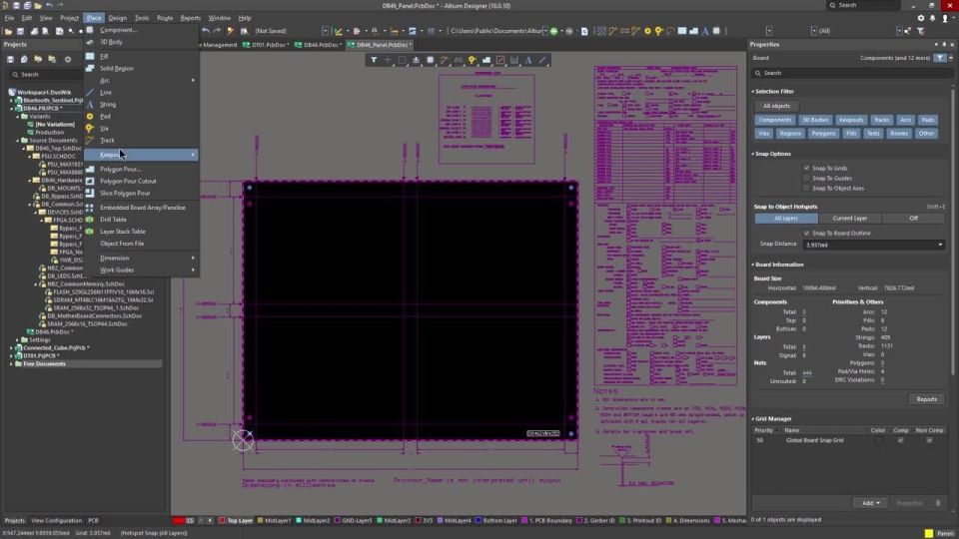Click the Properties panel search field
Image resolution: width=959 pixels, height=539 pixels.
[852, 73]
